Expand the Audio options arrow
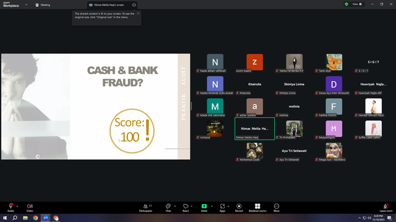Viewport: 396px width, 222px height. [17, 206]
